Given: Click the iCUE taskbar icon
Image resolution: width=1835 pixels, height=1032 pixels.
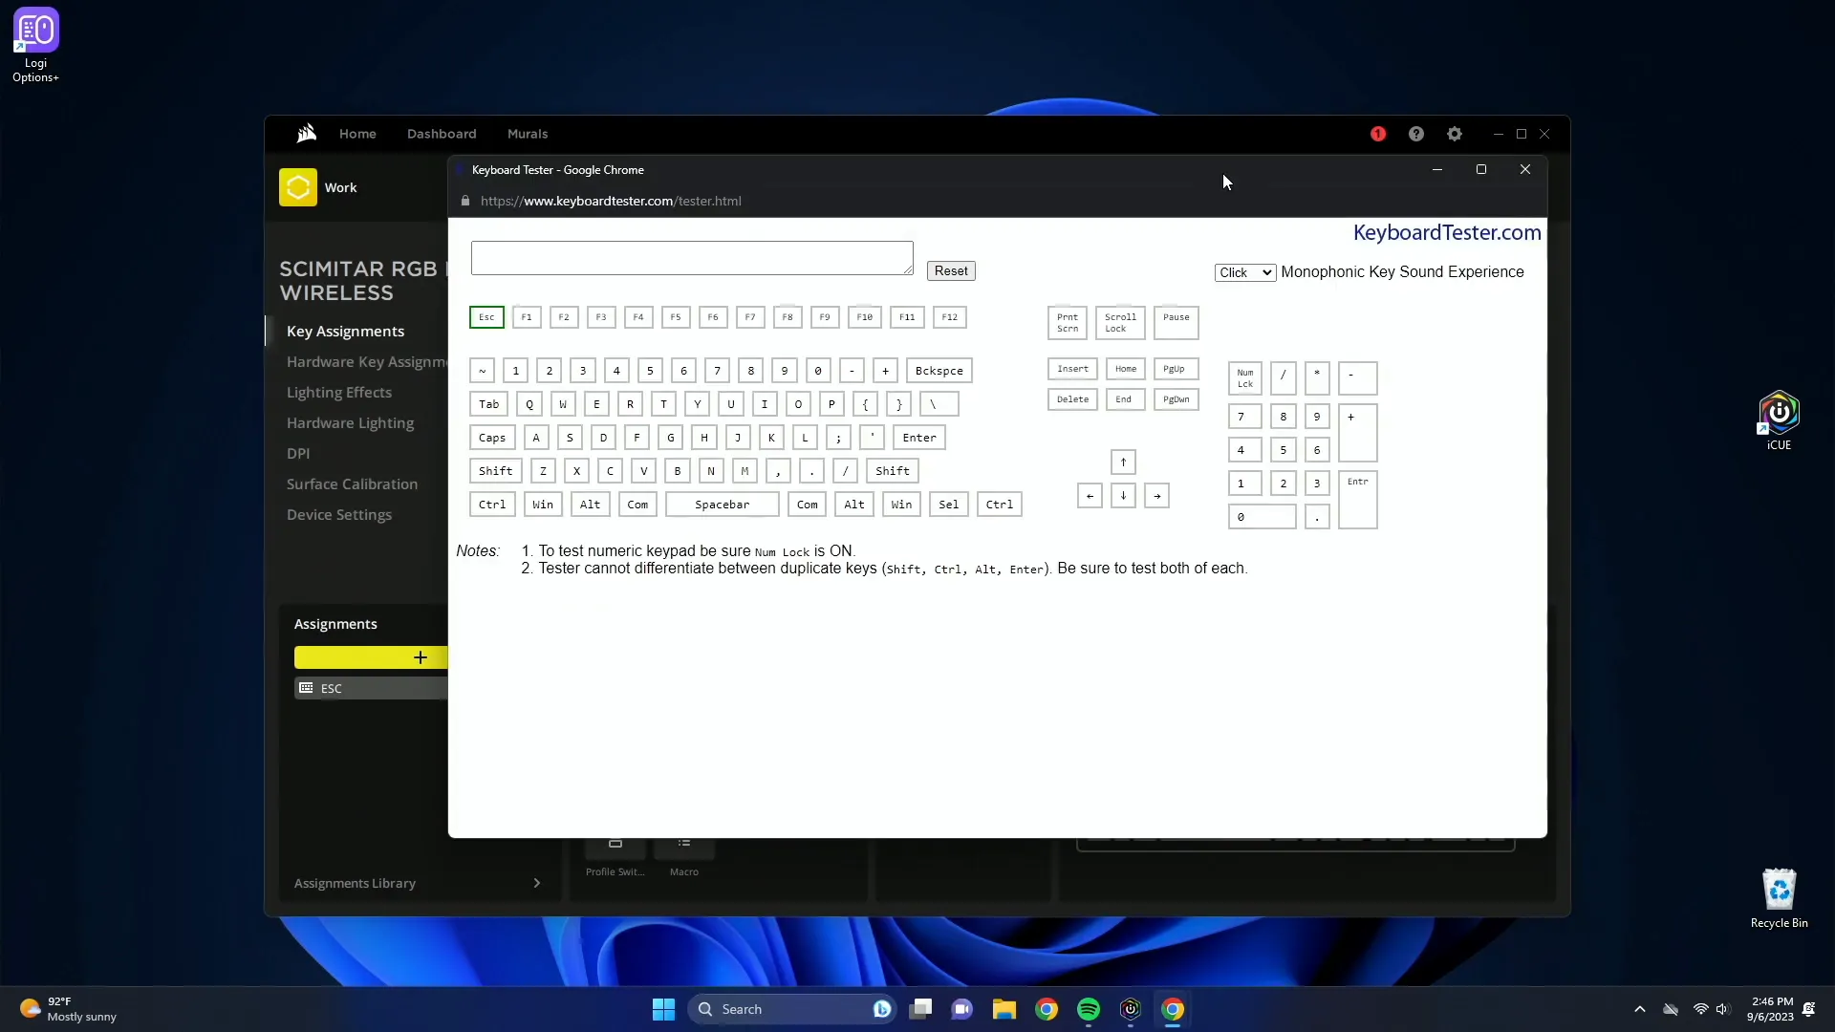Looking at the screenshot, I should pyautogui.click(x=1130, y=1009).
